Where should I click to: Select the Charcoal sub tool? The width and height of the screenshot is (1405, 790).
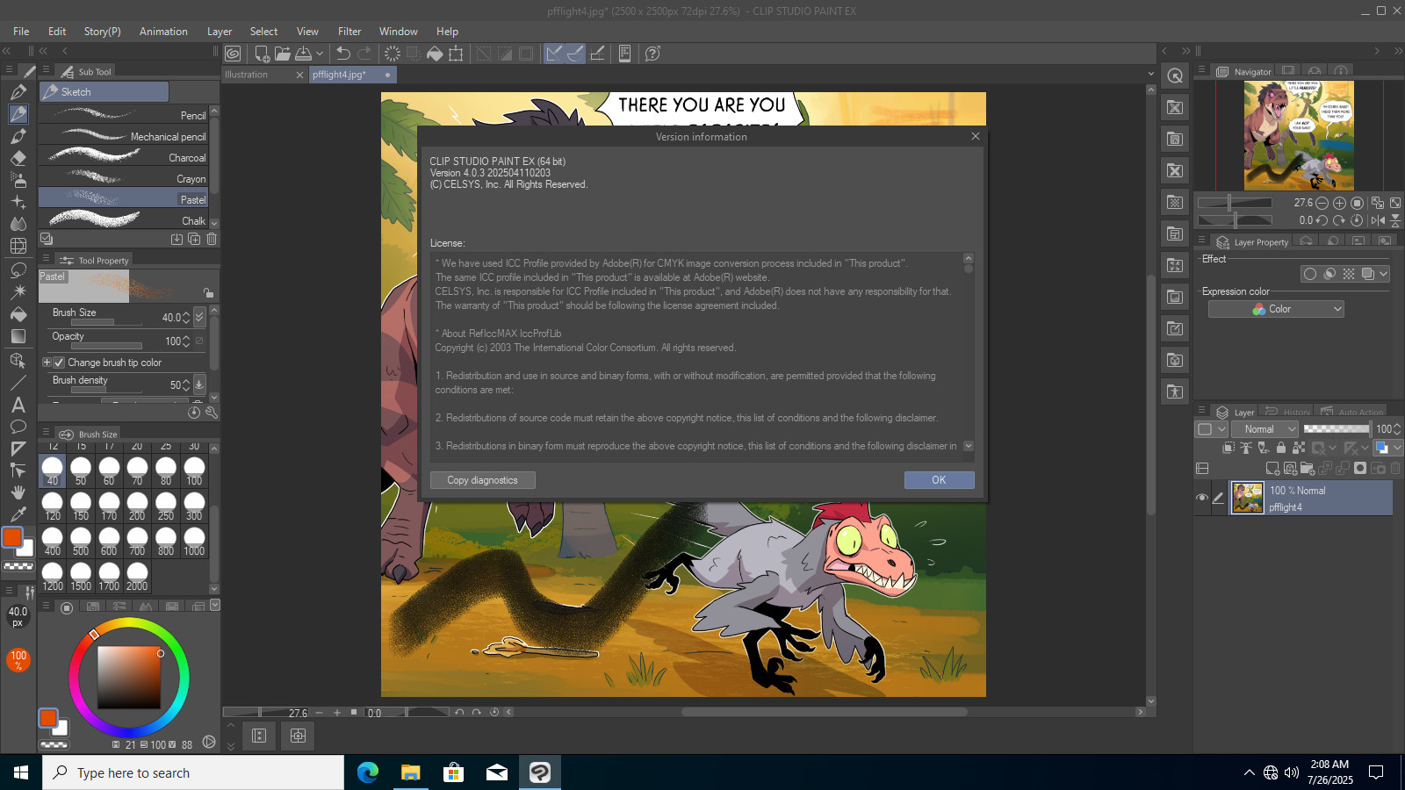123,158
